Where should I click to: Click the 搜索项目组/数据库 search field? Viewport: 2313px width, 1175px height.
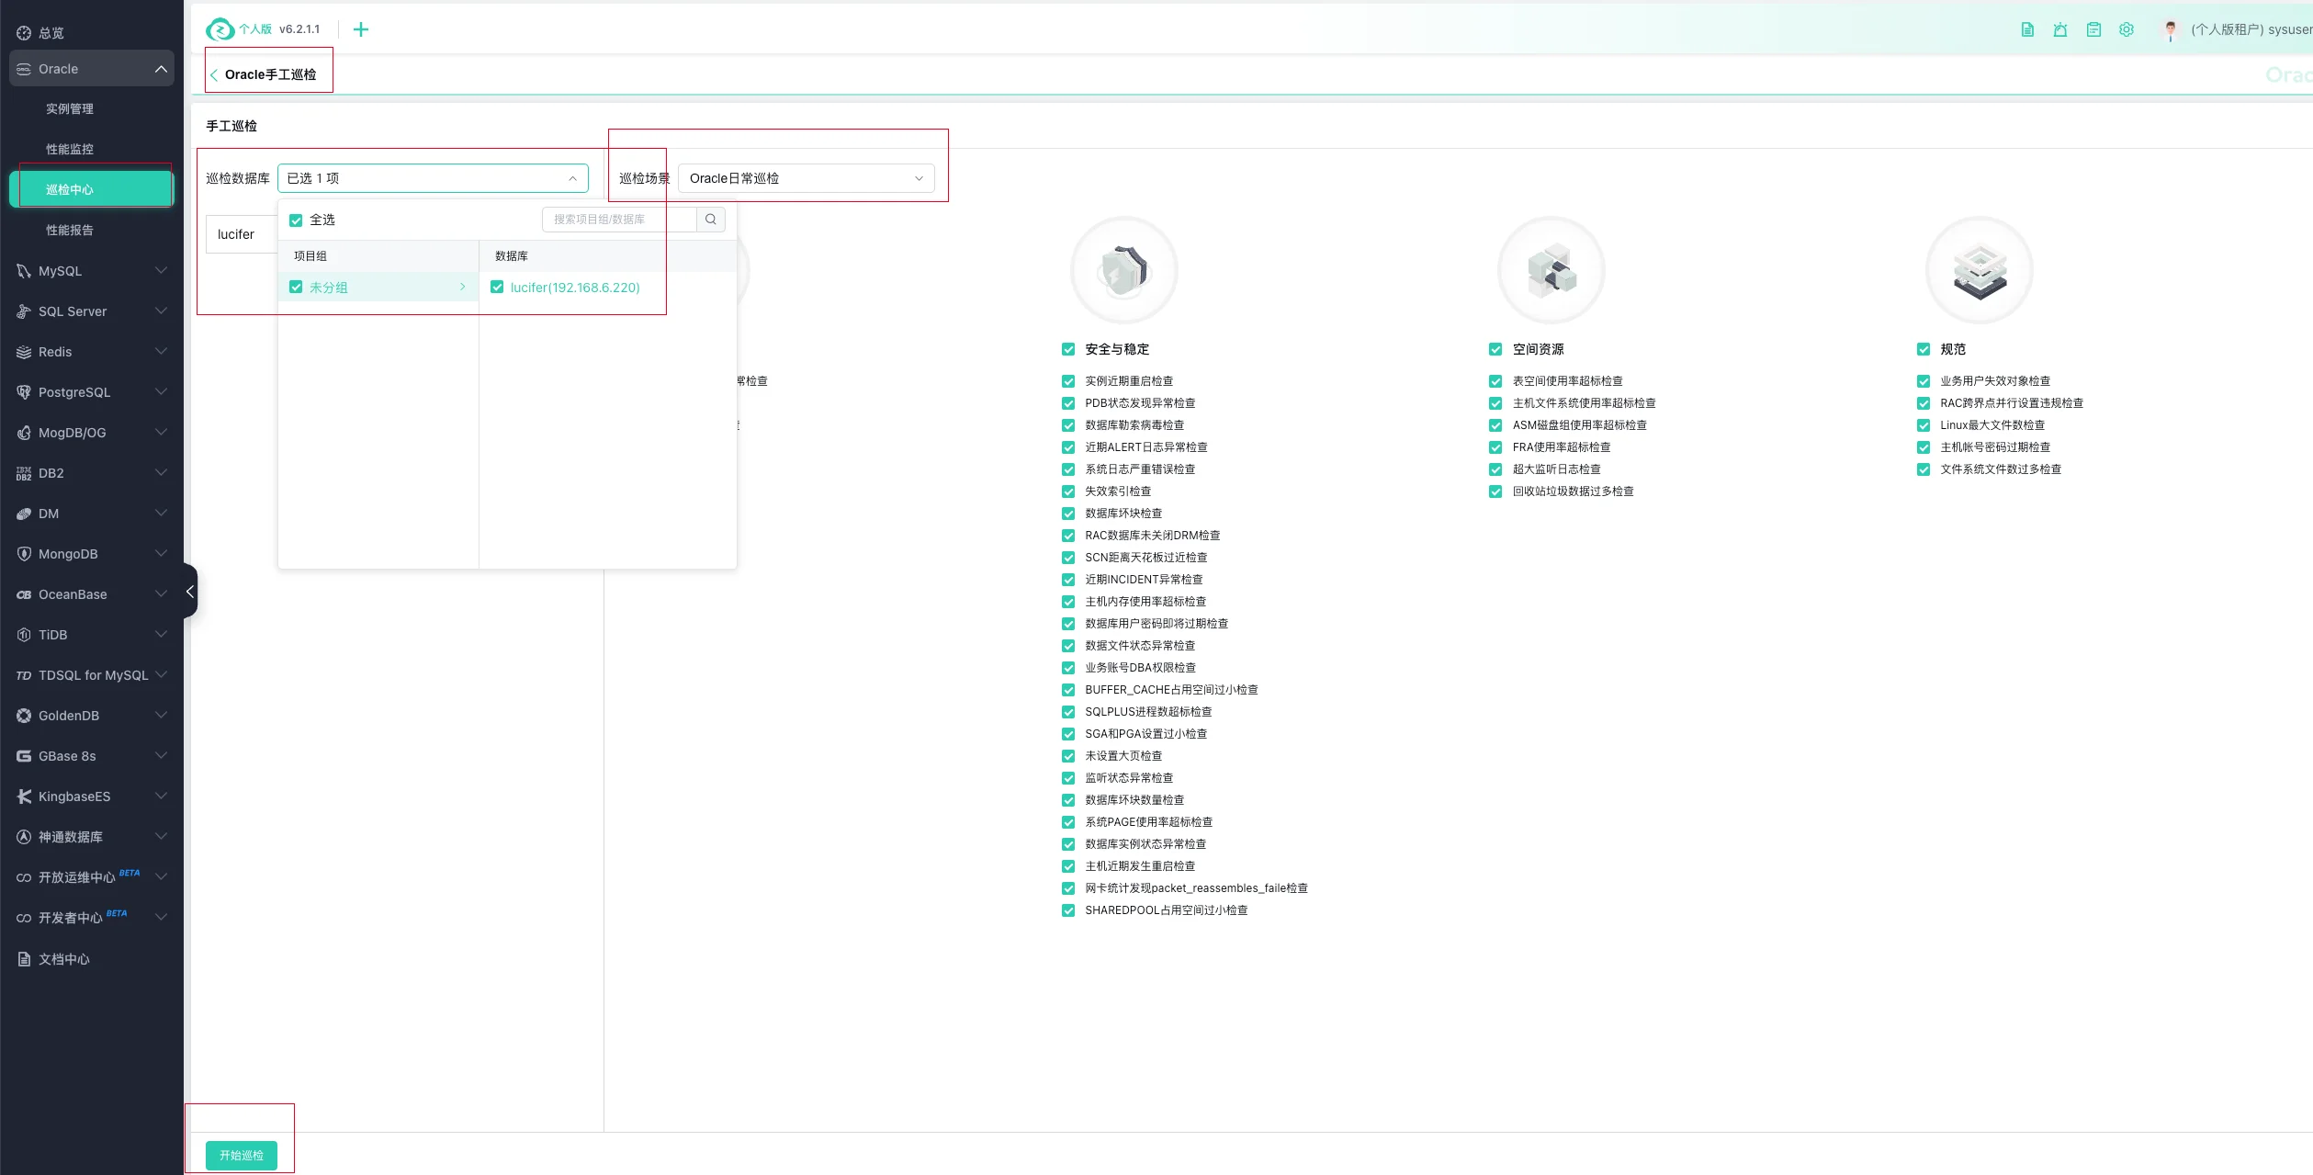620,220
